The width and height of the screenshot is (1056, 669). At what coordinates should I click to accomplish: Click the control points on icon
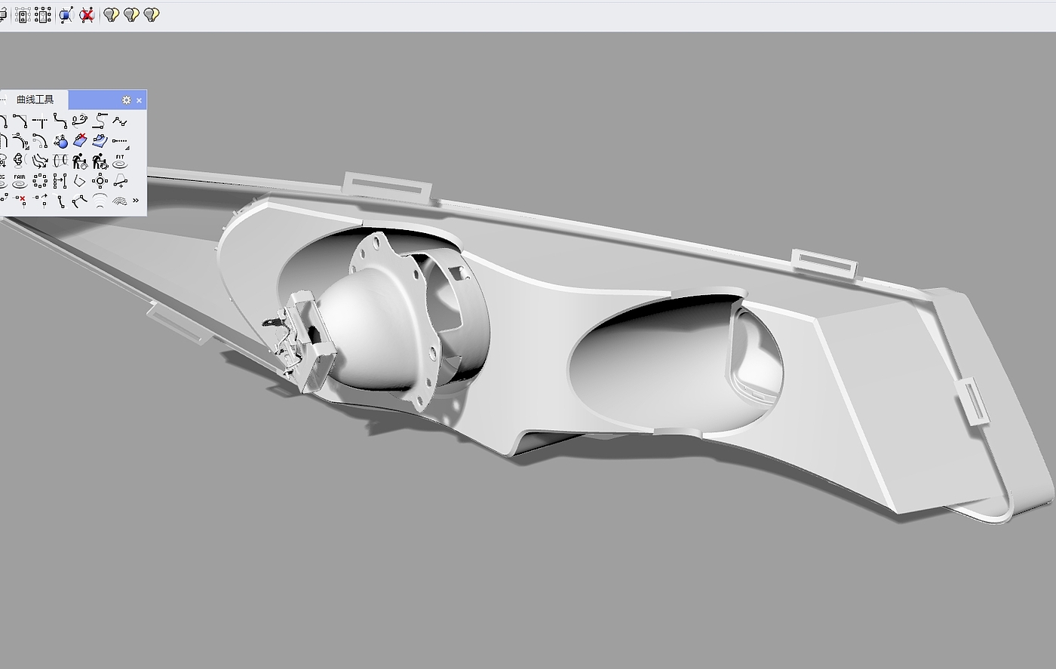pyautogui.click(x=23, y=14)
